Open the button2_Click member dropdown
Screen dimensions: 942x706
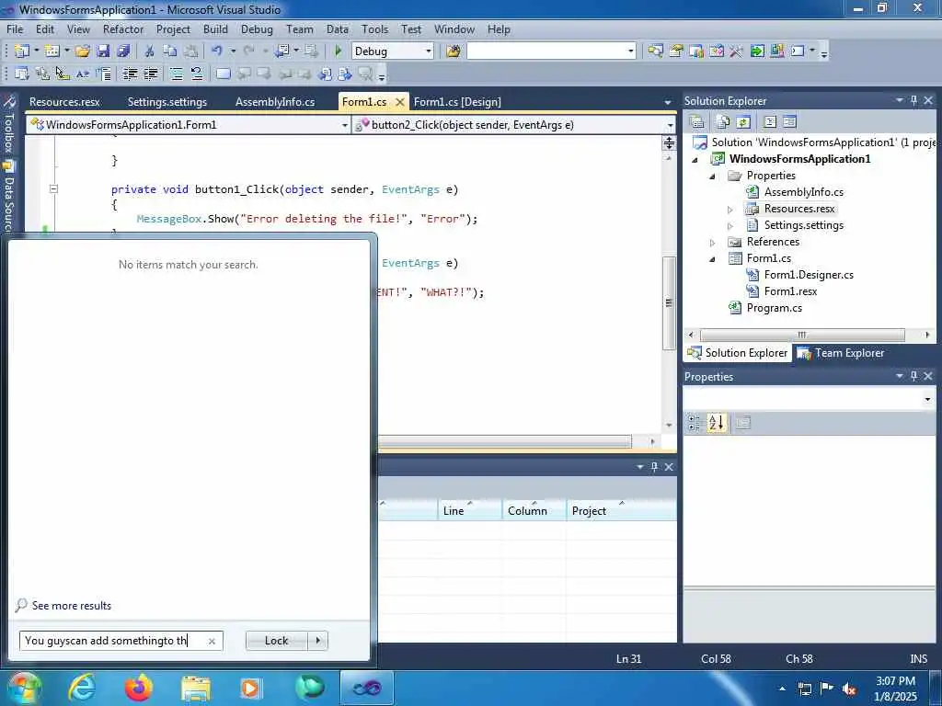(670, 125)
